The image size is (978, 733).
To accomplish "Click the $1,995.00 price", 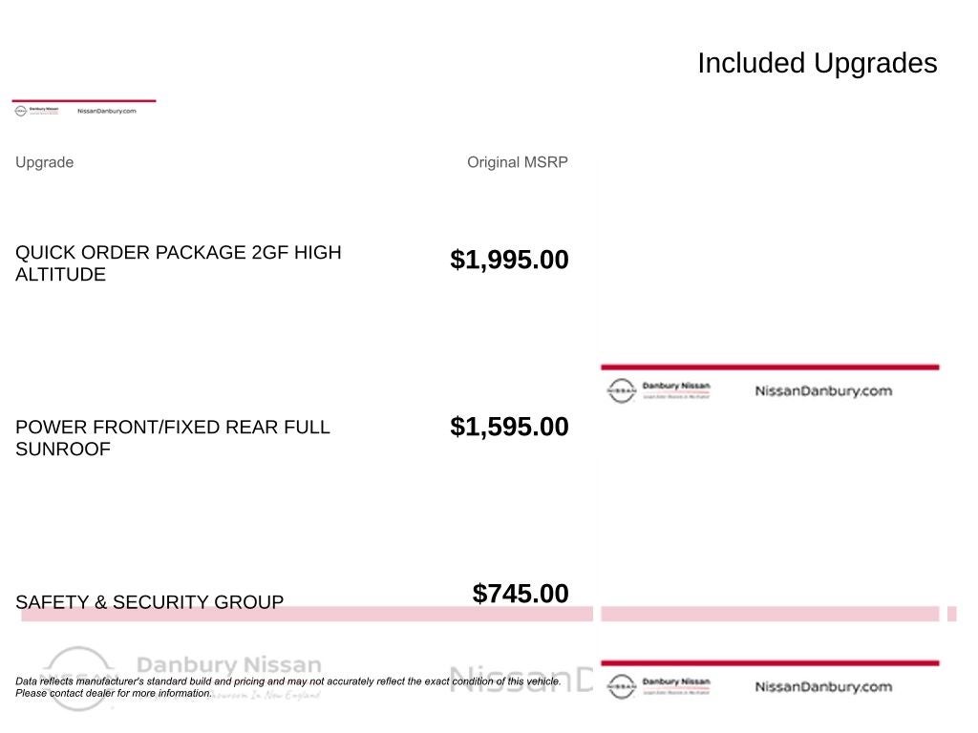I will (509, 260).
